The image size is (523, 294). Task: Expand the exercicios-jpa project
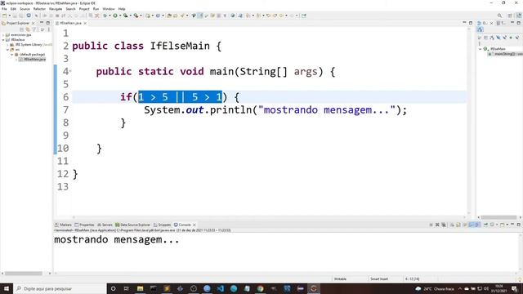click(3, 34)
